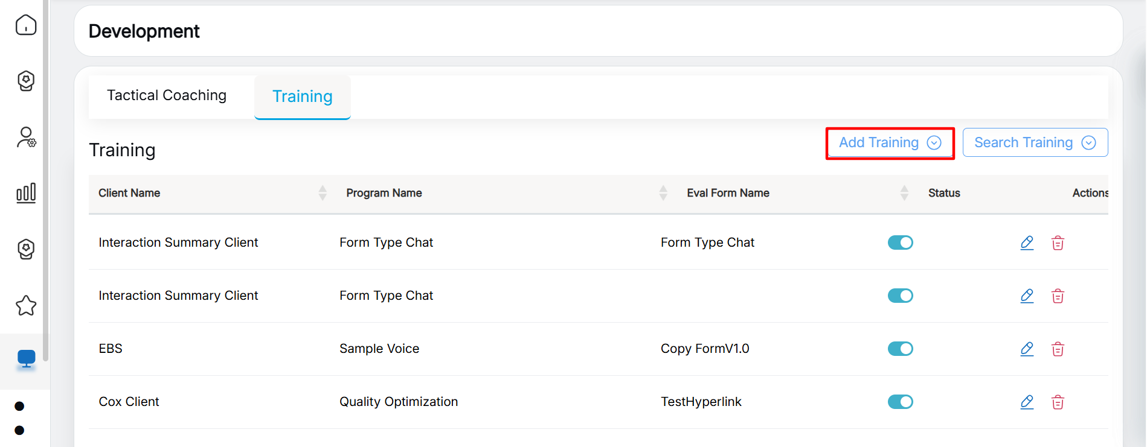Image resolution: width=1147 pixels, height=447 pixels.
Task: Switch to the Tactical Coaching tab
Action: point(167,95)
